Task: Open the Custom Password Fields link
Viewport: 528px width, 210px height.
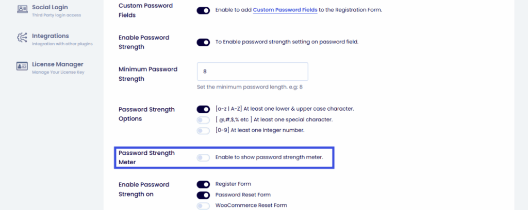Action: (x=285, y=10)
